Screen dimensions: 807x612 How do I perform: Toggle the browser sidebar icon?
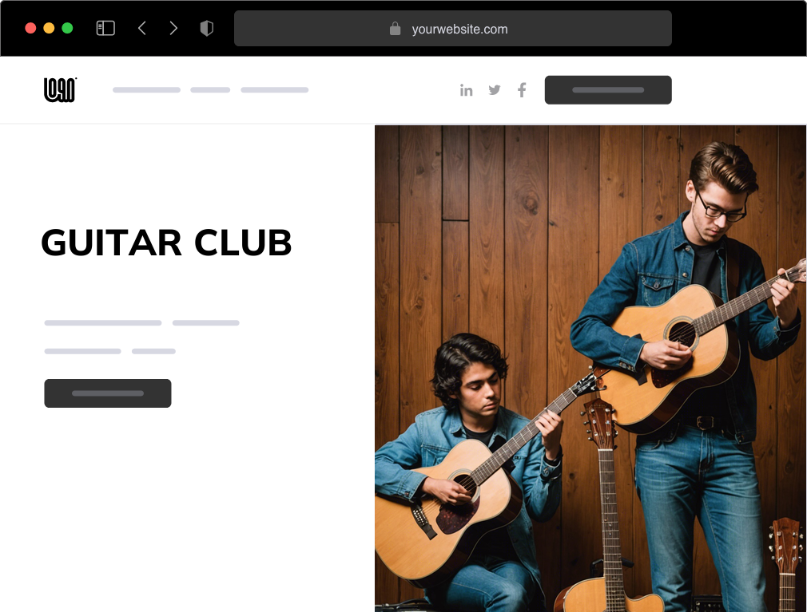(105, 28)
